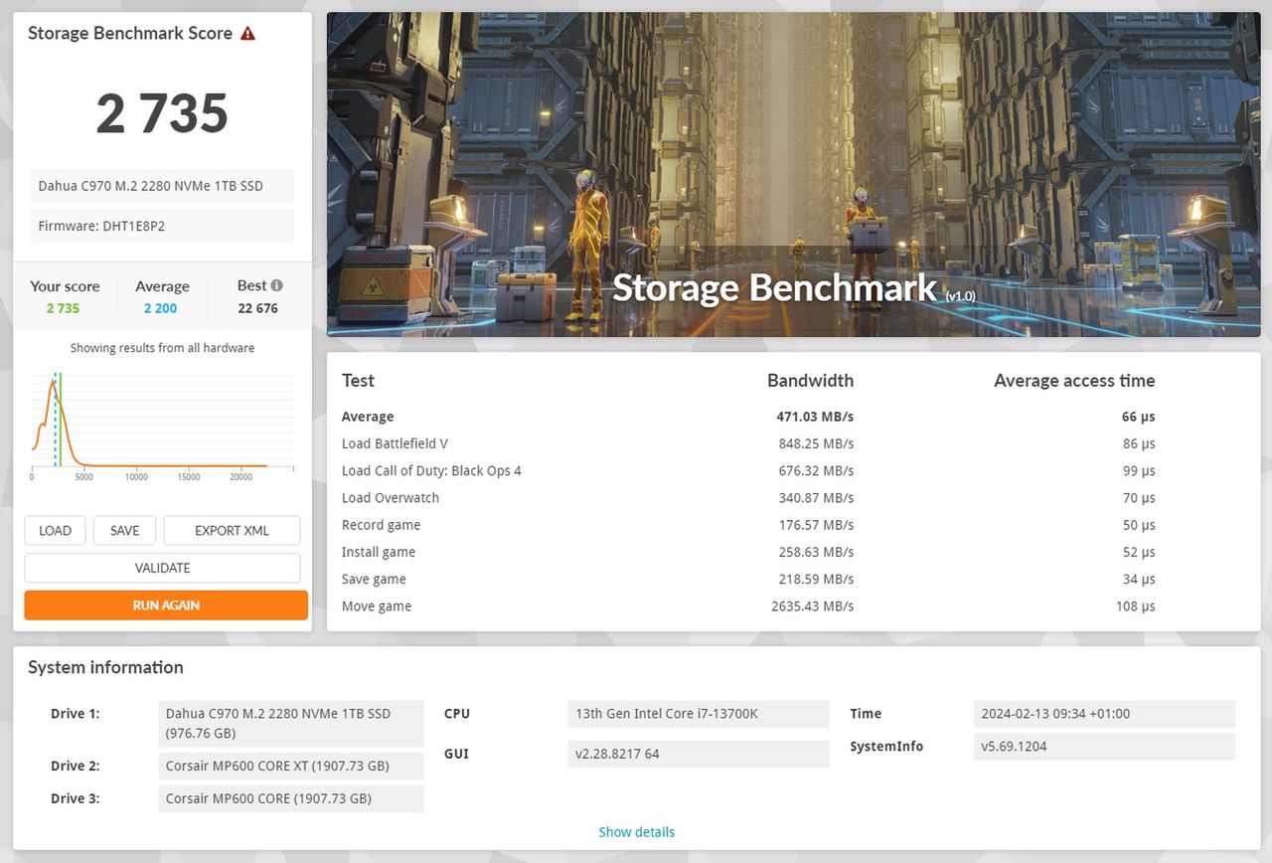Select the Record game row label

tap(381, 525)
